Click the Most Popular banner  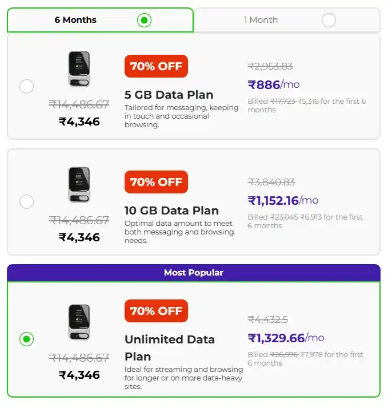coord(193,273)
